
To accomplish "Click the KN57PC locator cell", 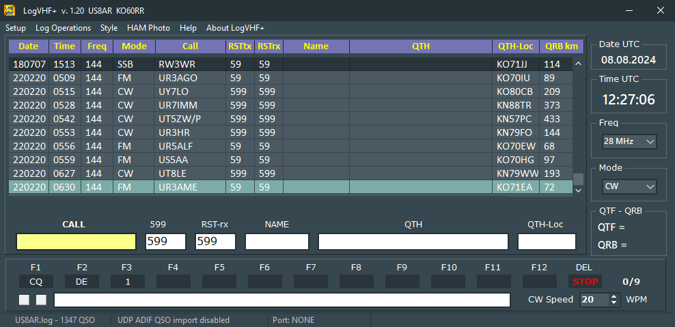I will point(516,119).
